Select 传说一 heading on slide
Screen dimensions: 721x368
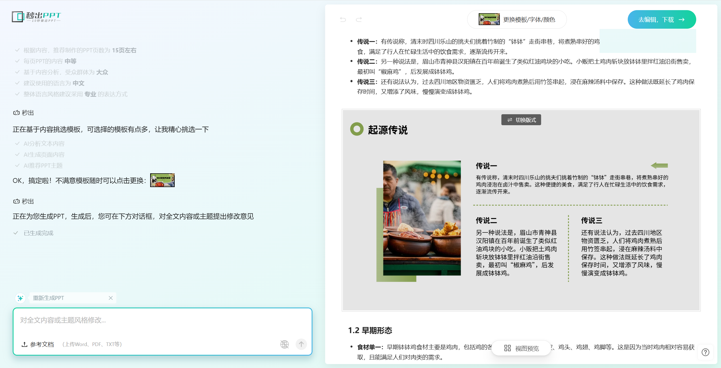coord(486,166)
